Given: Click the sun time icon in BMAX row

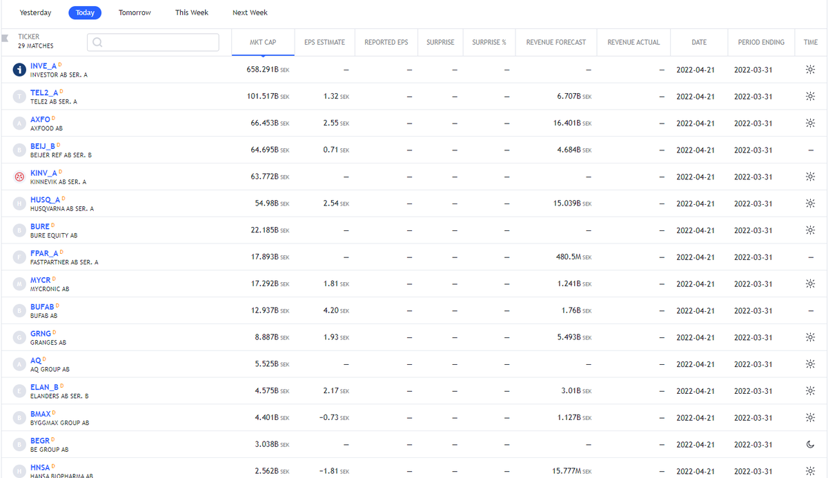Looking at the screenshot, I should coord(811,417).
